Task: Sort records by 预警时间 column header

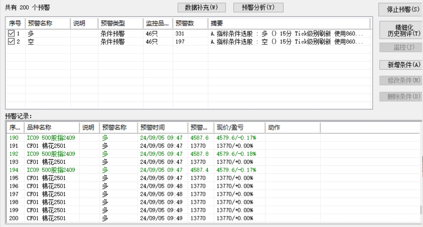Action: tap(163, 128)
